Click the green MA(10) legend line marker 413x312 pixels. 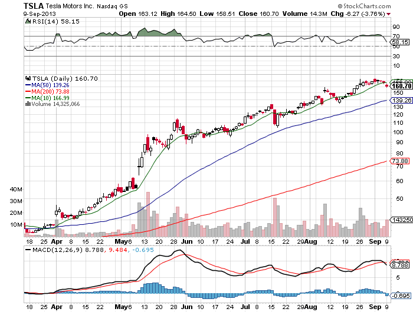(28, 98)
